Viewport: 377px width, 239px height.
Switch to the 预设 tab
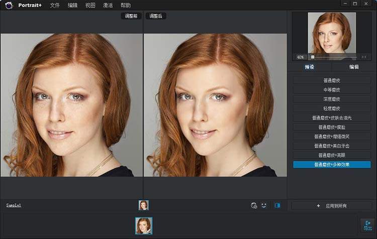tap(311, 67)
